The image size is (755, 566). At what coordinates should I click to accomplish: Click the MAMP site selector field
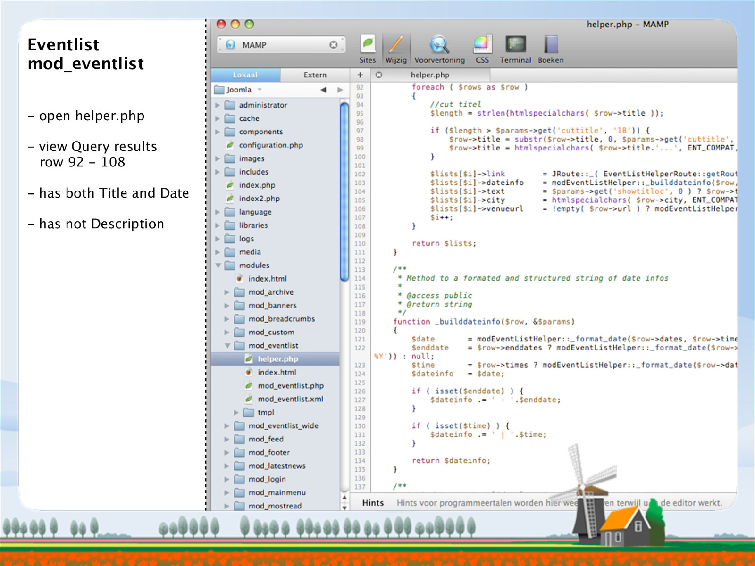click(x=282, y=45)
